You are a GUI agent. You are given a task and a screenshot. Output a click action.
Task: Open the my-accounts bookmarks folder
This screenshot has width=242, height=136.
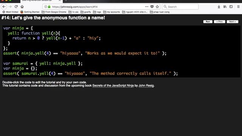pyautogui.click(x=112, y=12)
